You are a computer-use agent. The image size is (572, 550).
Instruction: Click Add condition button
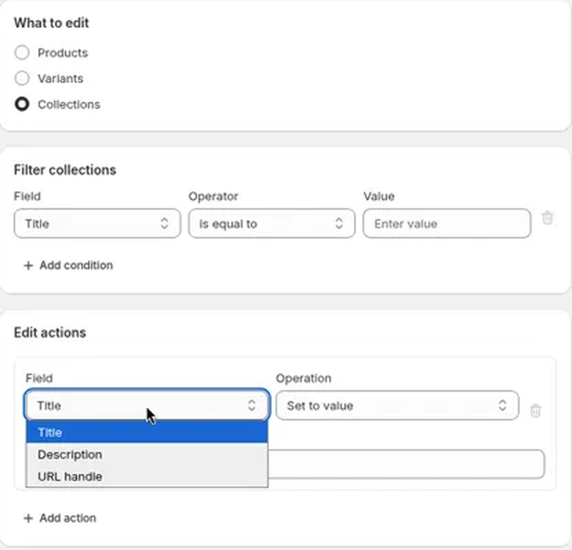[68, 265]
